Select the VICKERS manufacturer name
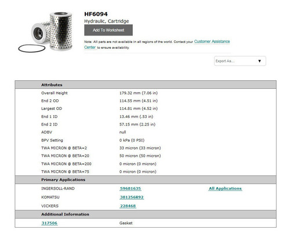Screen dimensions: 290x240 click(x=50, y=206)
